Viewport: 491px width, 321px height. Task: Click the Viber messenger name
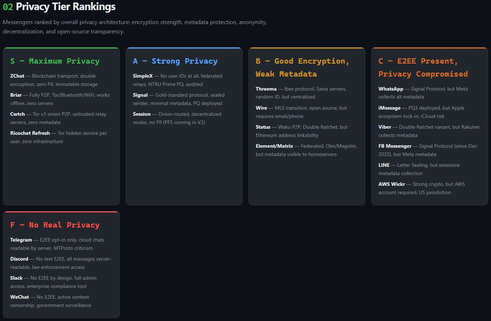(385, 127)
